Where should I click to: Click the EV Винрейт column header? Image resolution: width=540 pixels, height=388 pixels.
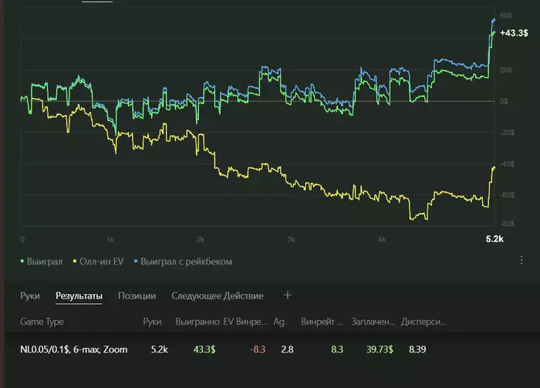245,321
